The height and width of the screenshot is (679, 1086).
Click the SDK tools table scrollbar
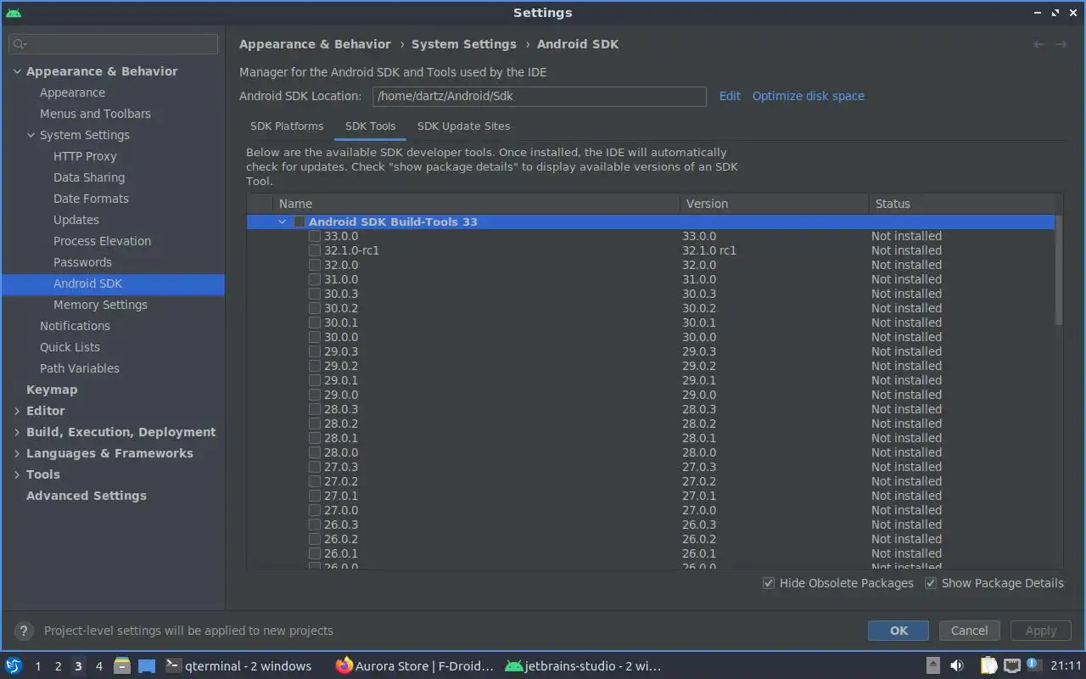[x=1058, y=270]
